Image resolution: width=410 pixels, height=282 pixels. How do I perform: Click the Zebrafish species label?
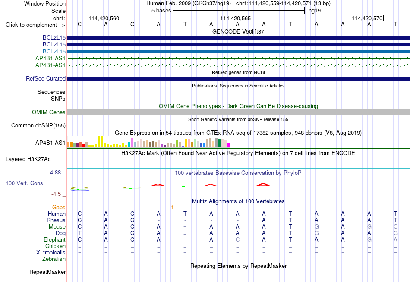(x=54, y=259)
